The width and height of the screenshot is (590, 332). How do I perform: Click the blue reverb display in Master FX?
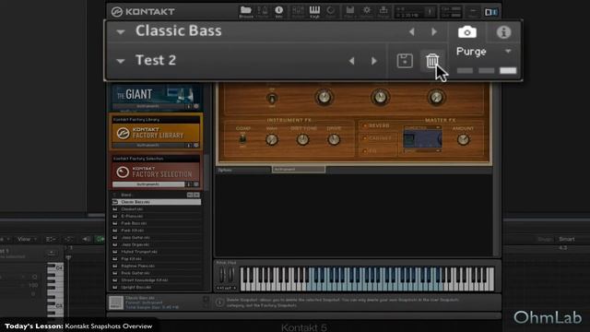pyautogui.click(x=422, y=139)
